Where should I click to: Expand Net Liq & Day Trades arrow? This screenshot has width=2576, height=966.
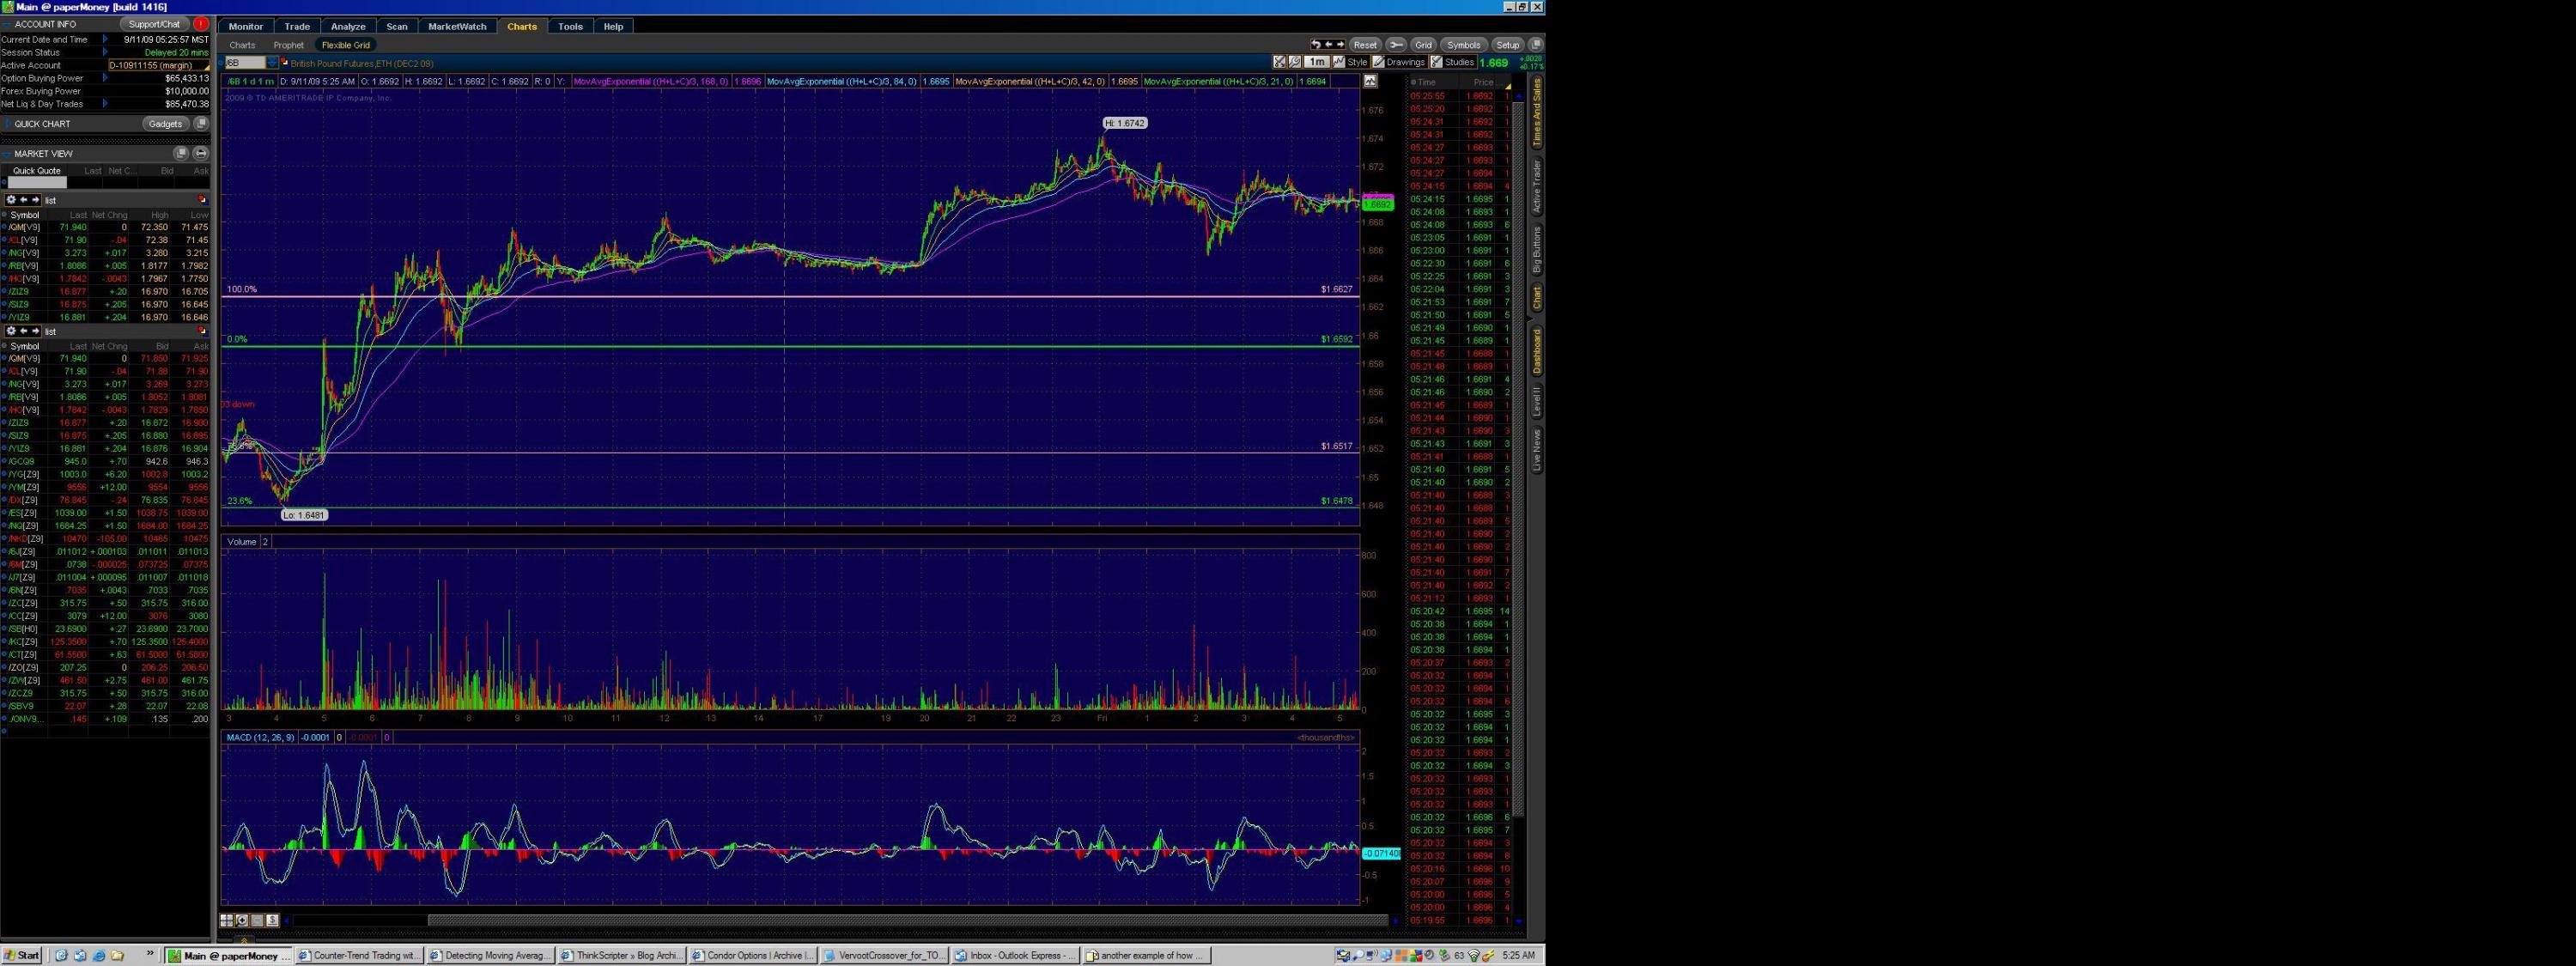105,104
